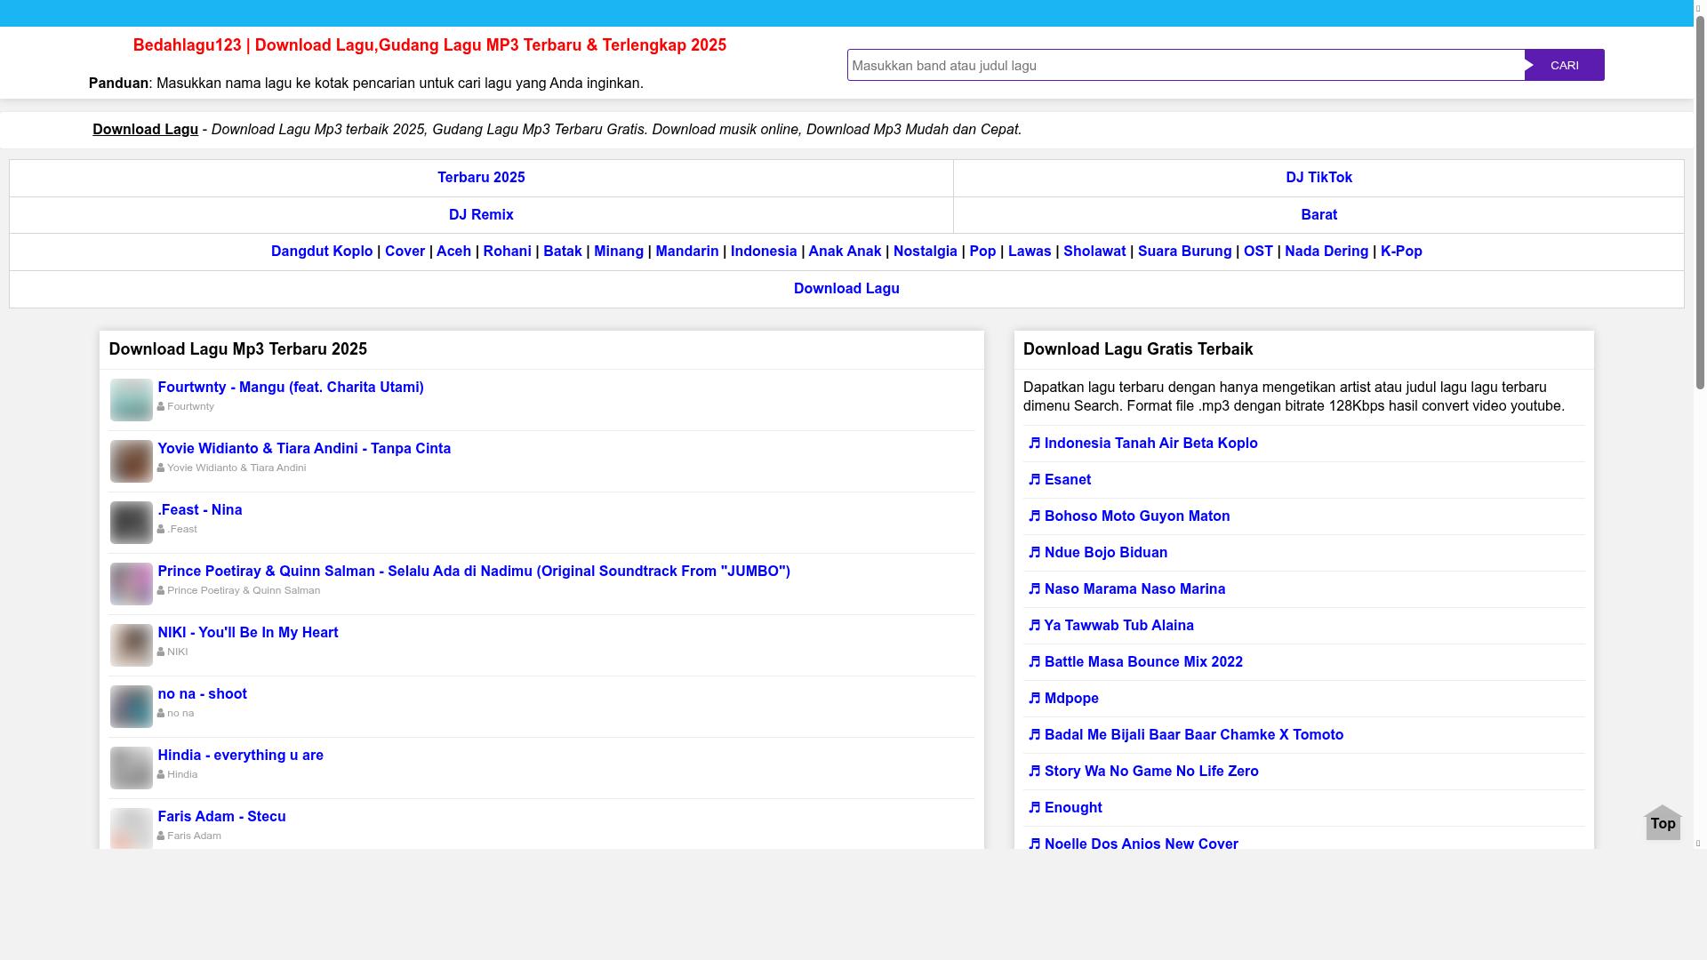The width and height of the screenshot is (1707, 960).
Task: Select the Barat music category
Action: pyautogui.click(x=1318, y=215)
